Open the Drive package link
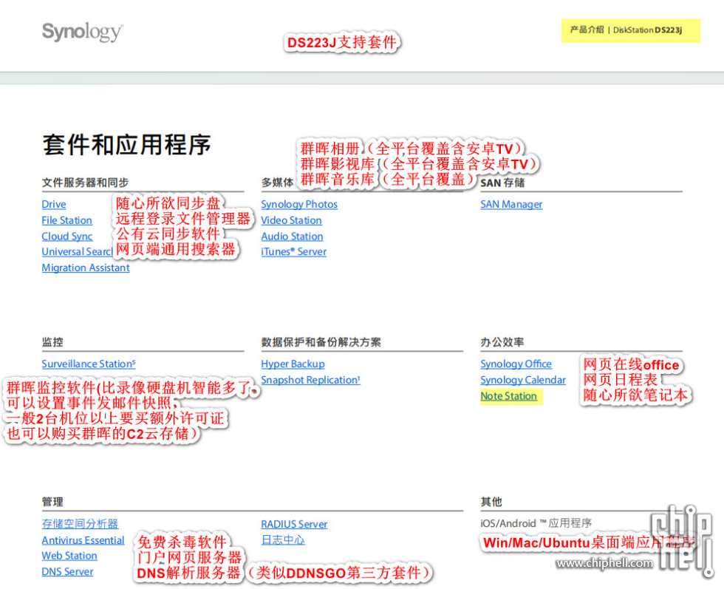 54,204
